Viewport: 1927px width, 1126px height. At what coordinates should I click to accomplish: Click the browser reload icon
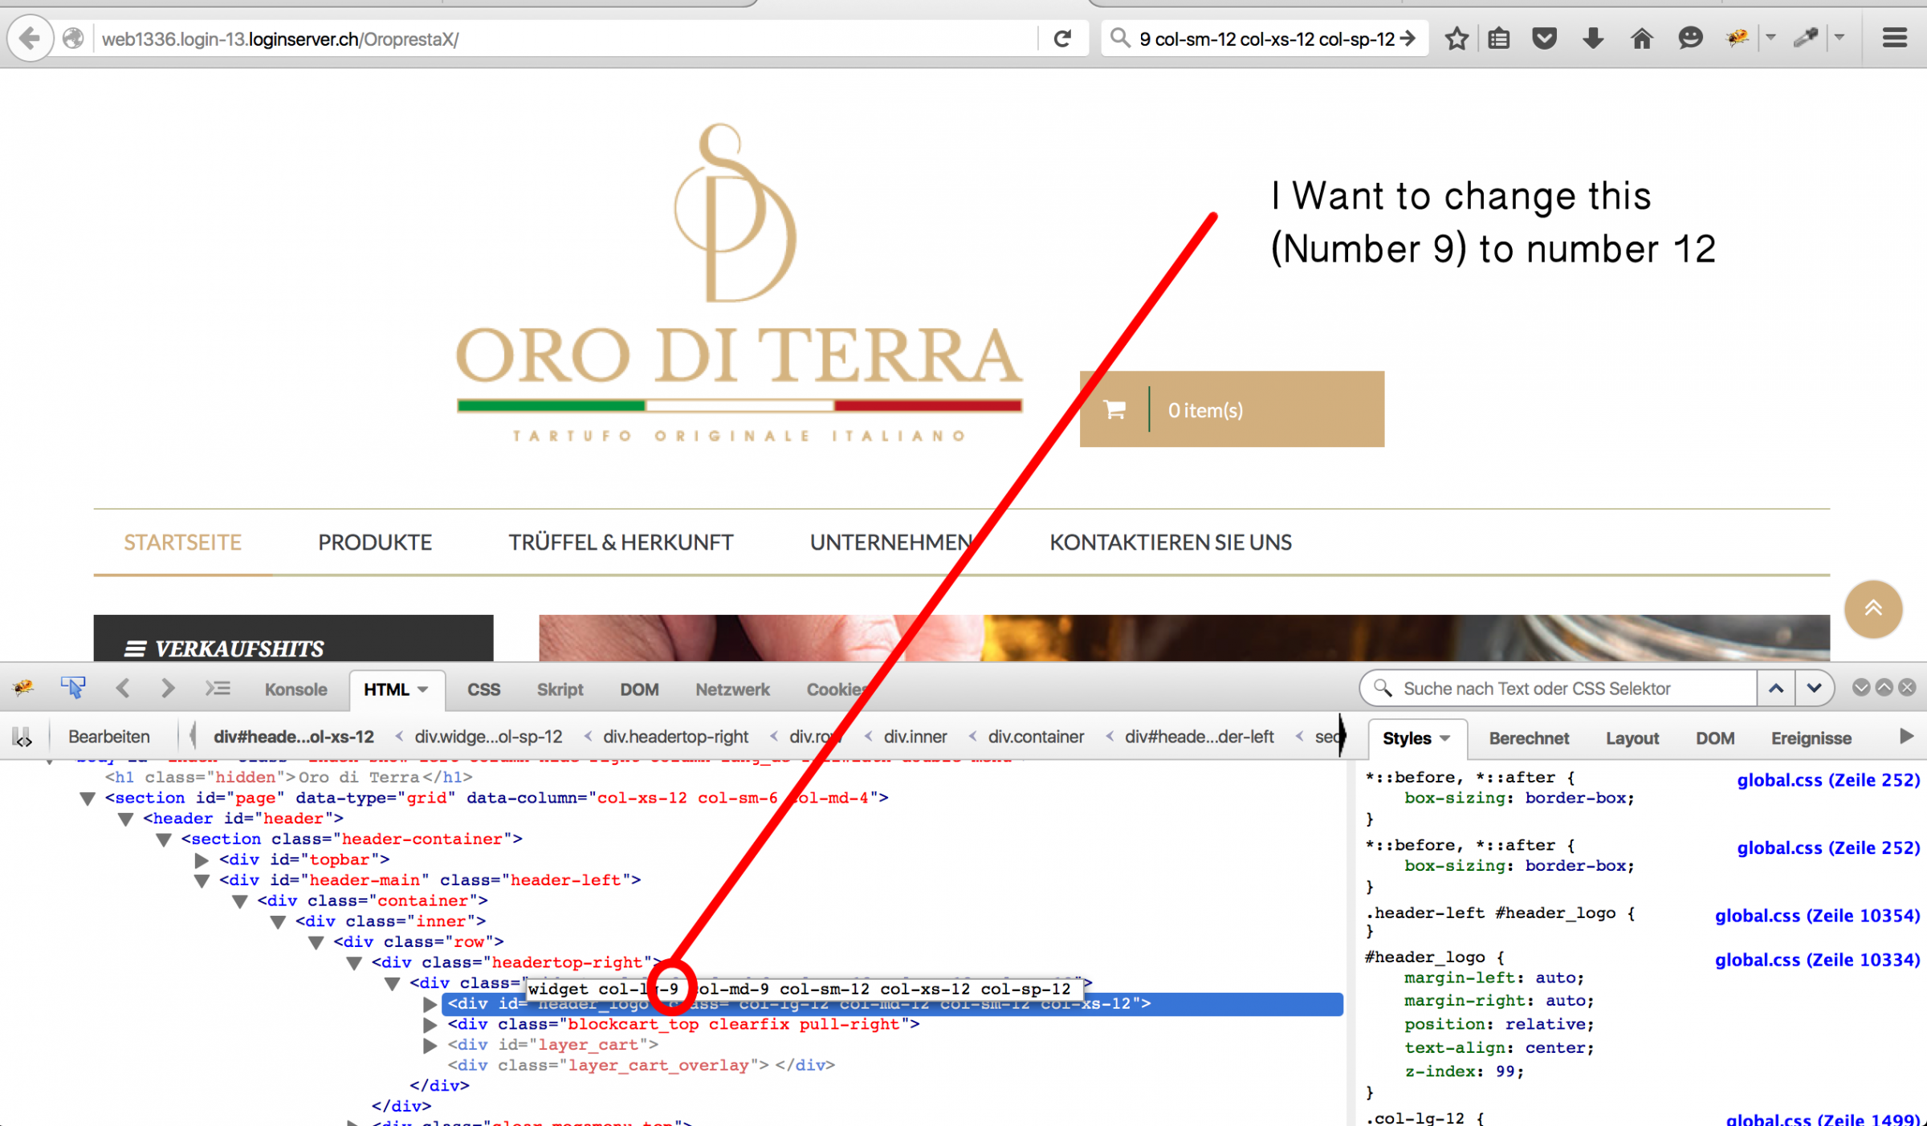[1062, 39]
